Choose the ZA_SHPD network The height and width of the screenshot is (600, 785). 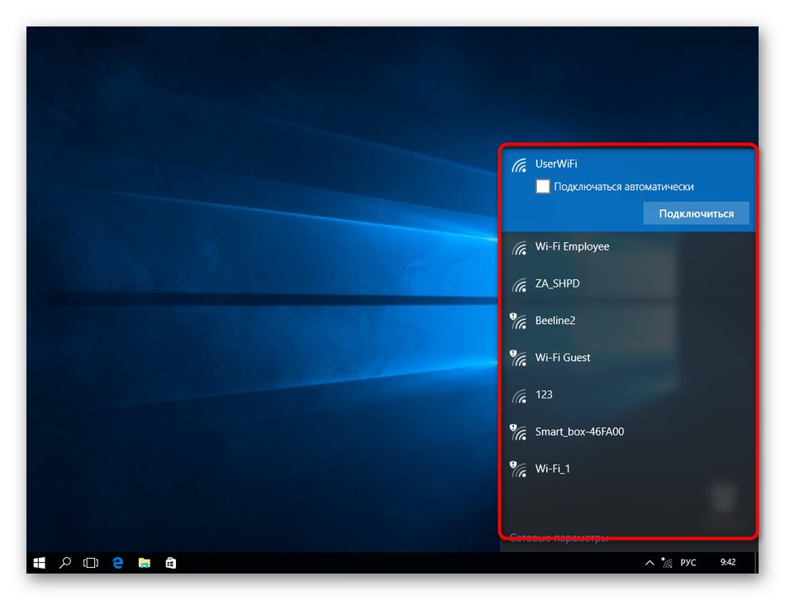[x=628, y=284]
